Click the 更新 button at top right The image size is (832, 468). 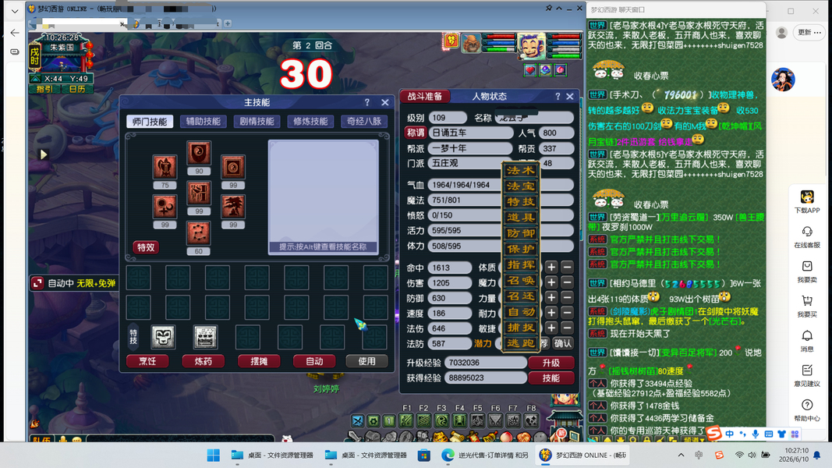pos(809,32)
